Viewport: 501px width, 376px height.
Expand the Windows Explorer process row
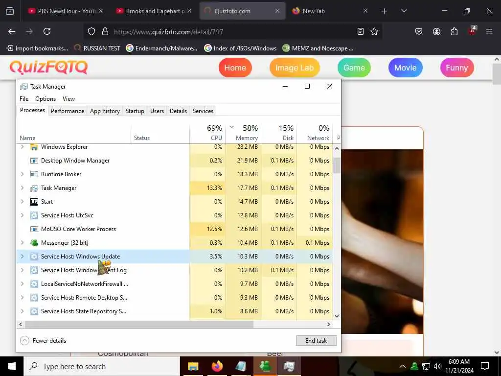(x=22, y=147)
